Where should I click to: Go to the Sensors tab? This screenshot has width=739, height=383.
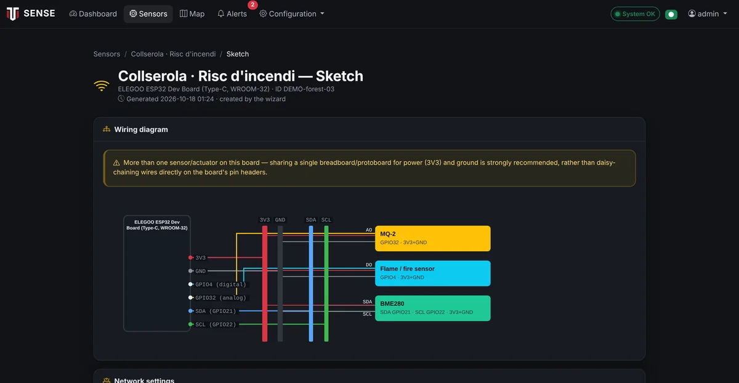coord(148,14)
